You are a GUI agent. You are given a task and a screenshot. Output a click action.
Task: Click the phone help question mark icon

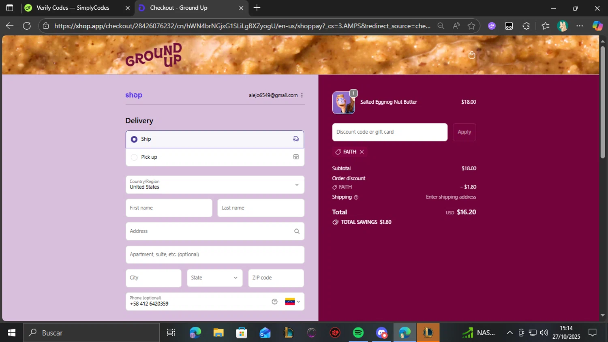tap(274, 301)
